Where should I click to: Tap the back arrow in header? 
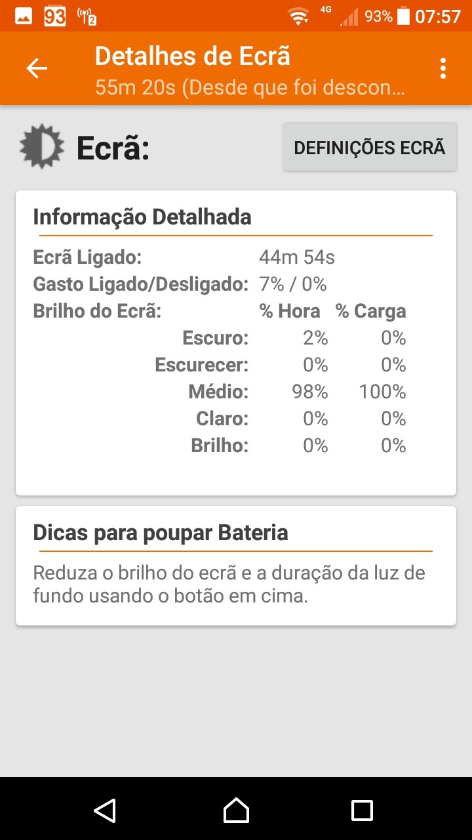(x=37, y=68)
